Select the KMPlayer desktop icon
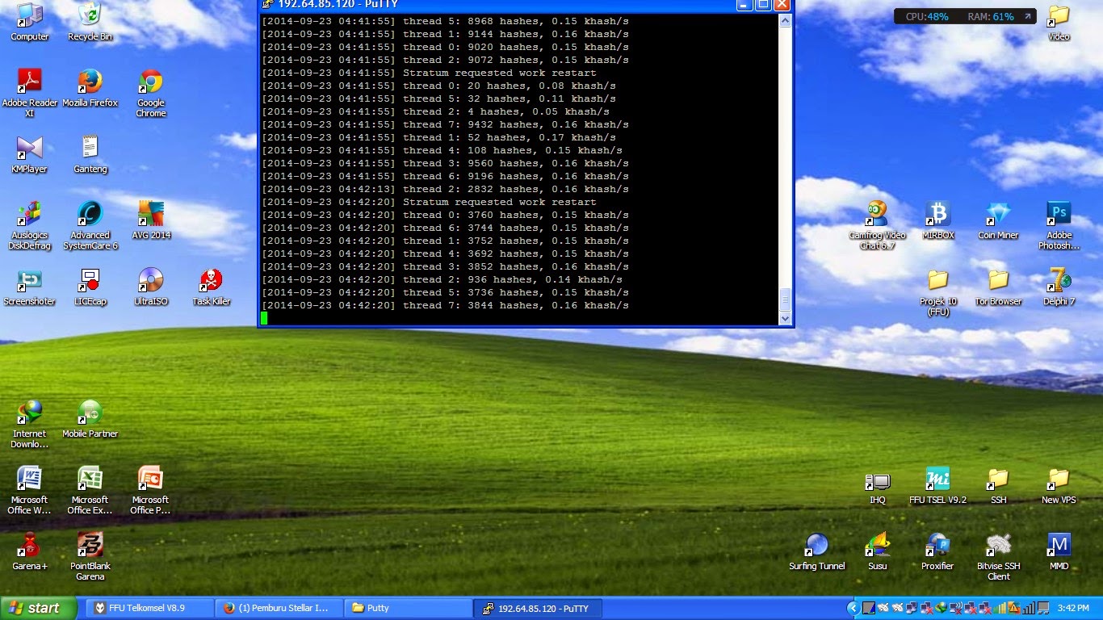The width and height of the screenshot is (1103, 620). (30, 154)
